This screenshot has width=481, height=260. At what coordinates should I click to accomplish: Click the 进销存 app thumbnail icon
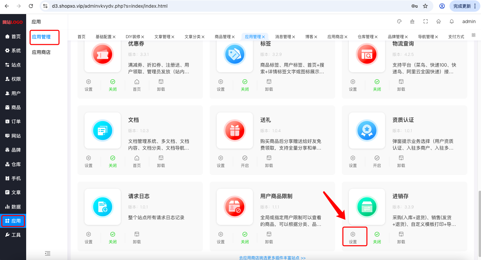(367, 207)
